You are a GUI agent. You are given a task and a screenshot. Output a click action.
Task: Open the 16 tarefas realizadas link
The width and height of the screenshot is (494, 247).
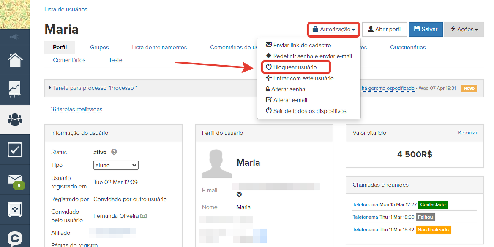click(76, 110)
